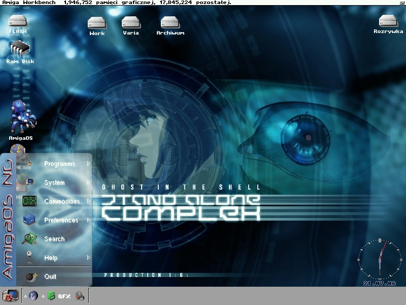Expand the arrow left of the blue globe
The width and height of the screenshot is (406, 305).
click(x=26, y=296)
